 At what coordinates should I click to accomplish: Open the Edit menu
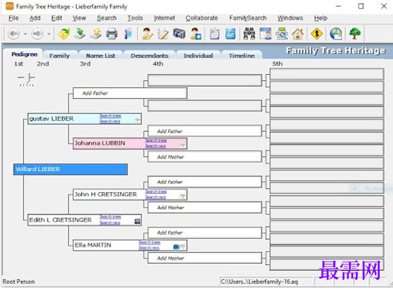[x=57, y=18]
